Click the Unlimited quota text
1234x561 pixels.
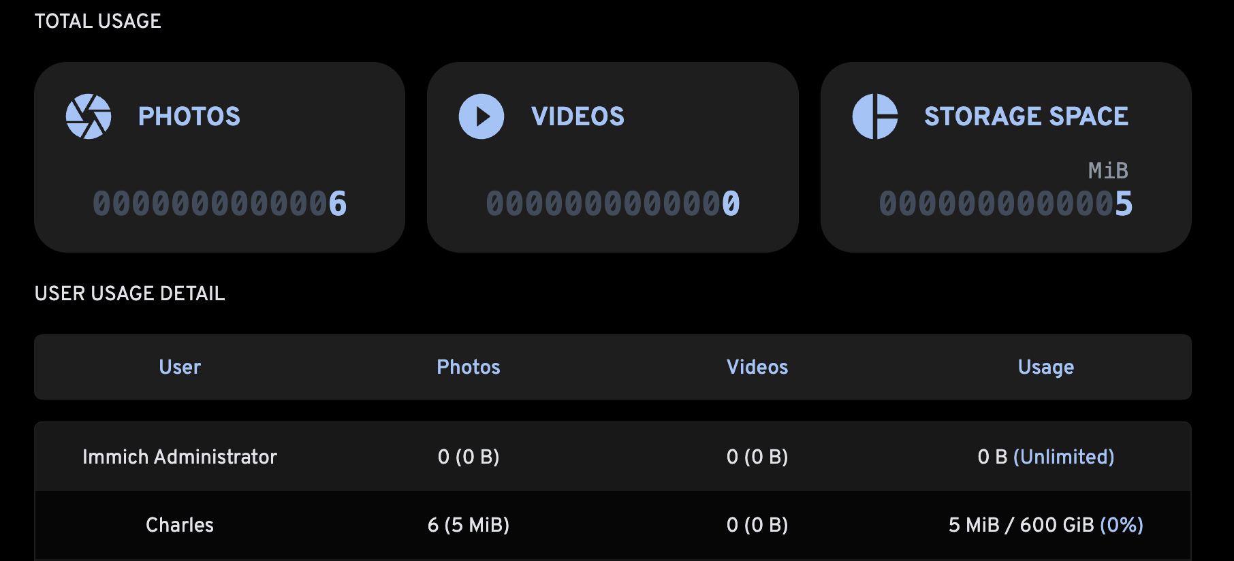(1064, 457)
